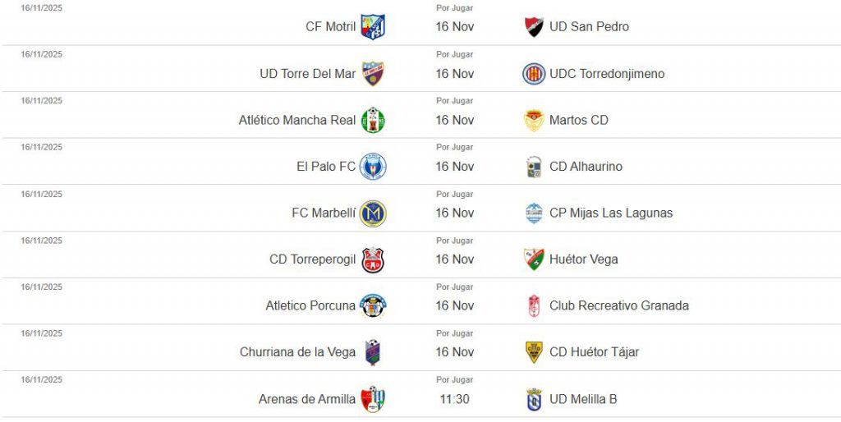Click the FC Marbellí yellow badge
This screenshot has width=841, height=422.
[373, 213]
